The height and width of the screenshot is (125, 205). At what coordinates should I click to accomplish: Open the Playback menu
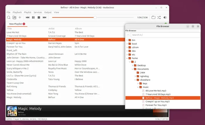pyautogui.click(x=17, y=12)
